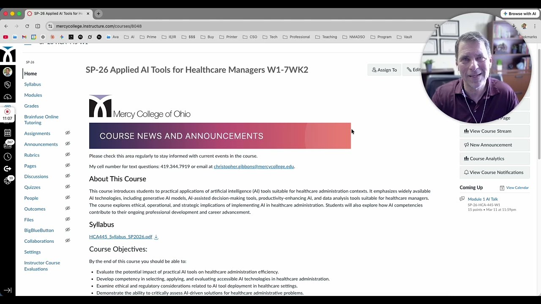This screenshot has width=541, height=304.
Task: Open the Google Calendar bookmark icon
Action: (x=33, y=37)
